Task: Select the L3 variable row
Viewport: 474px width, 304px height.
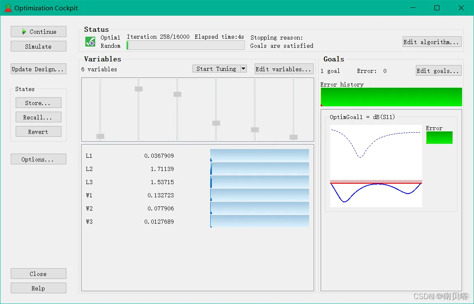Action: pos(197,182)
